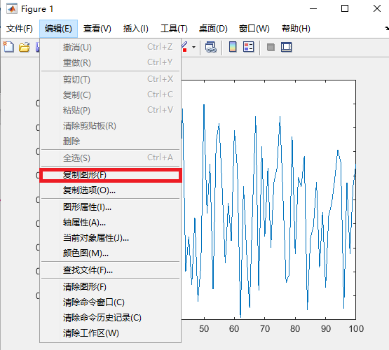Click the Link Plot toolbar icon
This screenshot has width=389, height=350.
click(211, 47)
